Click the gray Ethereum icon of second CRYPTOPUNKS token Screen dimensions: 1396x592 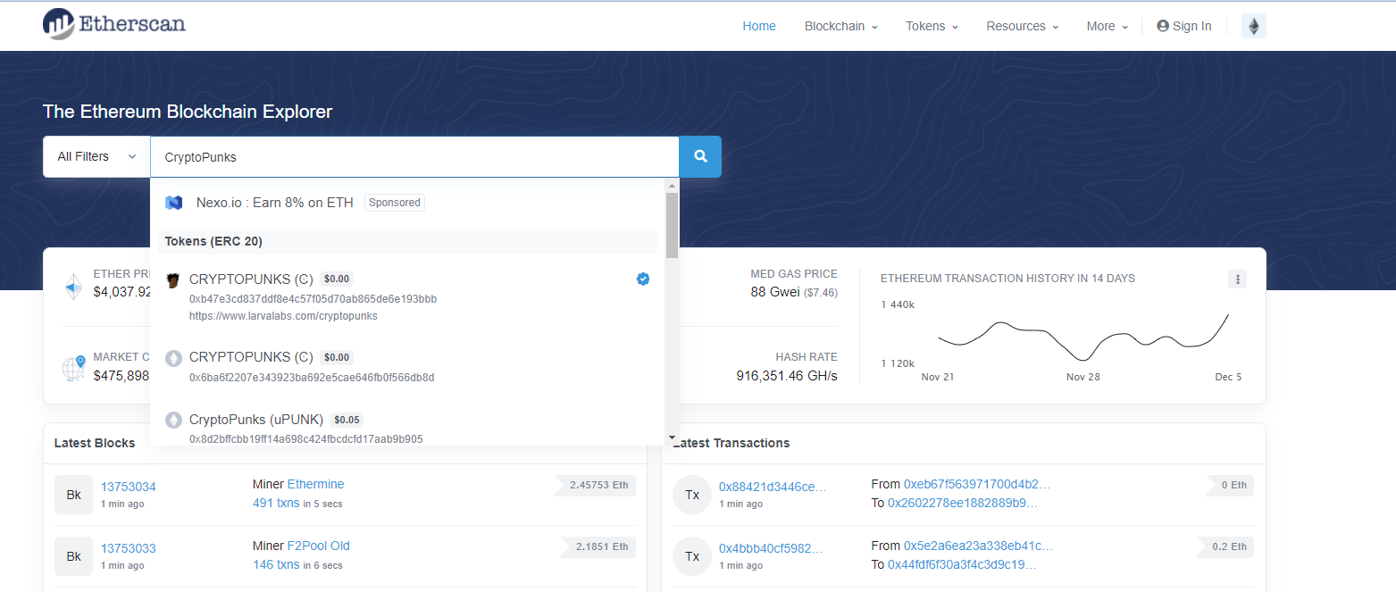(x=173, y=358)
